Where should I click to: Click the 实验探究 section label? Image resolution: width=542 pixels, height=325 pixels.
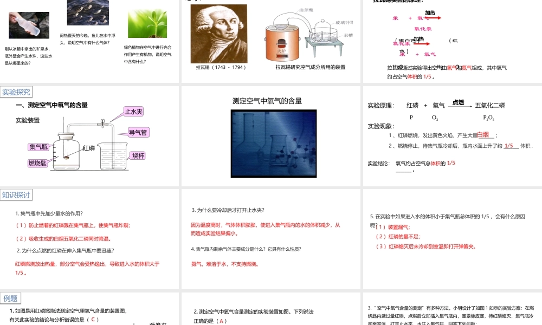[x=16, y=92]
